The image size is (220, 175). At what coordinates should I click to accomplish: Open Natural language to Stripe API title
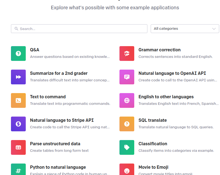62,120
